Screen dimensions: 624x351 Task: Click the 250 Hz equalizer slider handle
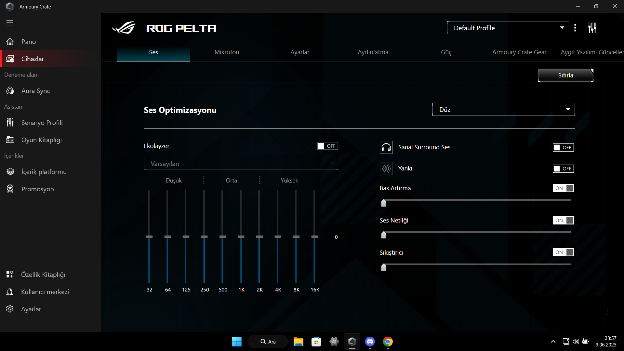(x=204, y=237)
